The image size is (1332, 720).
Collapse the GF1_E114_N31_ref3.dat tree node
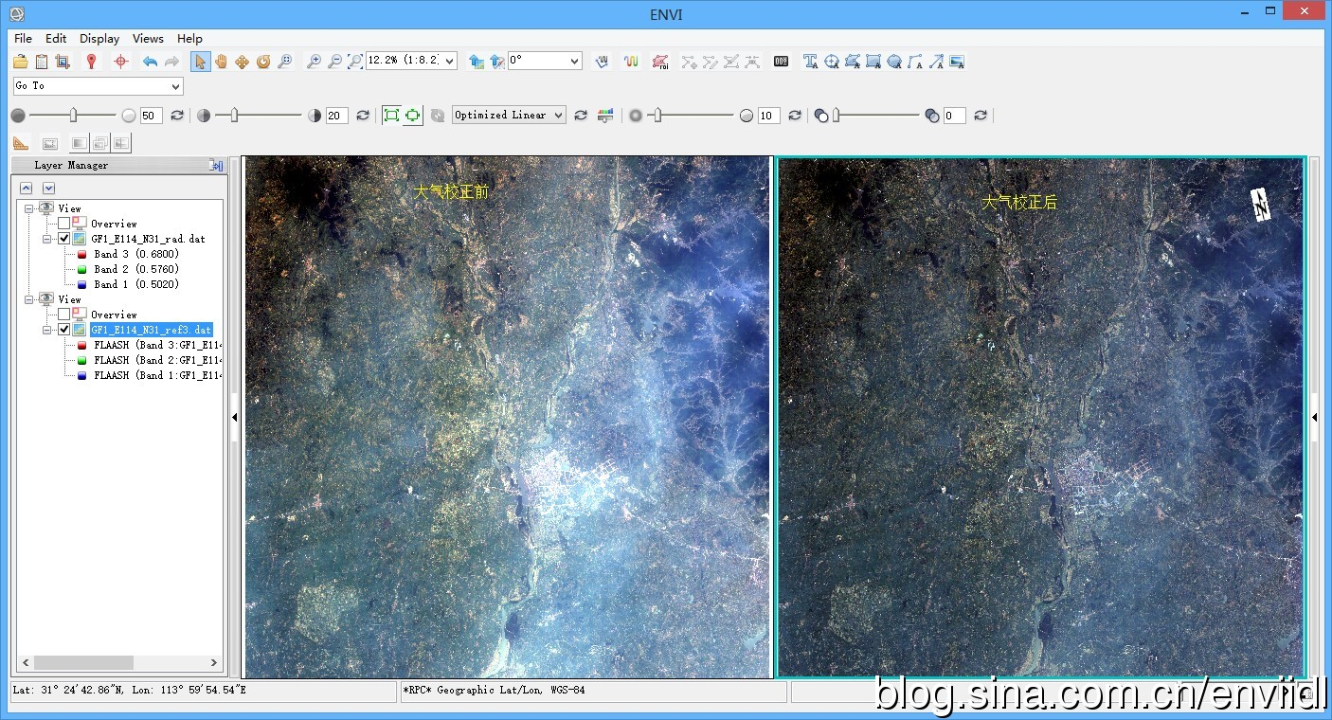[48, 330]
